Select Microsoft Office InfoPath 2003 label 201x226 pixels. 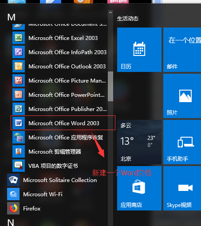pos(67,52)
